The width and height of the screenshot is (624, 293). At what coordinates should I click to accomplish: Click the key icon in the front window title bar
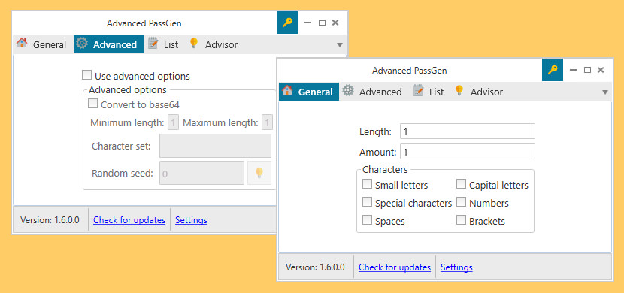tap(553, 71)
